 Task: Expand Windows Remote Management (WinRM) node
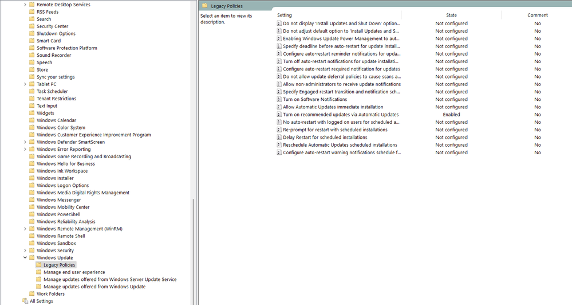pyautogui.click(x=25, y=229)
